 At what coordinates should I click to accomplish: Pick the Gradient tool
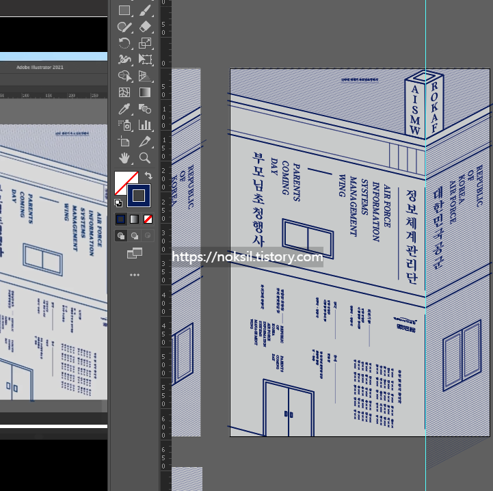[145, 92]
